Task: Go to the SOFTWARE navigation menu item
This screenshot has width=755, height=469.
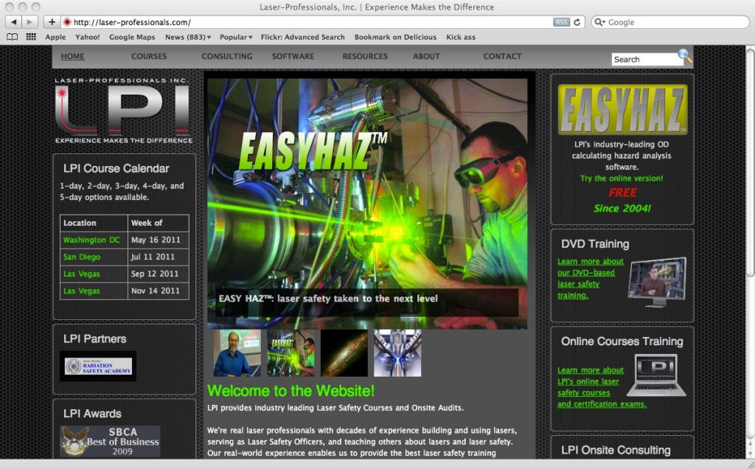Action: point(293,56)
